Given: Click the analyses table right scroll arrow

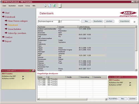Looking at the screenshot, I should point(106,99).
